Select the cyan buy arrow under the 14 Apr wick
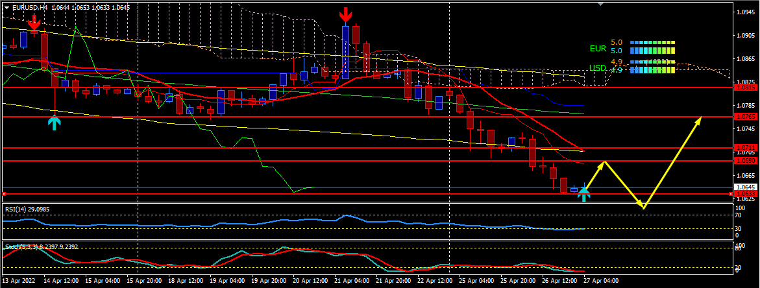The width and height of the screenshot is (760, 288). pyautogui.click(x=55, y=122)
